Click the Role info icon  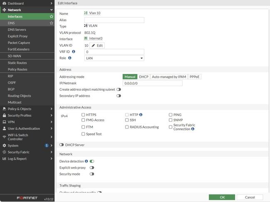(69, 58)
